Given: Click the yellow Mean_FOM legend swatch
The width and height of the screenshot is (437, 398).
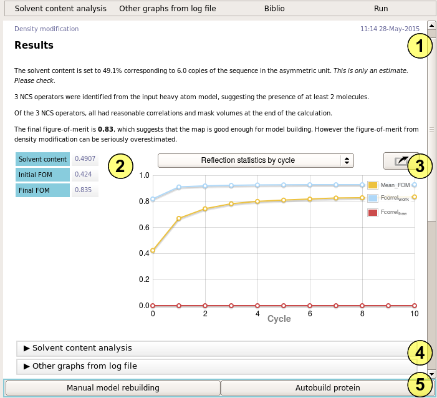Looking at the screenshot, I should [373, 185].
